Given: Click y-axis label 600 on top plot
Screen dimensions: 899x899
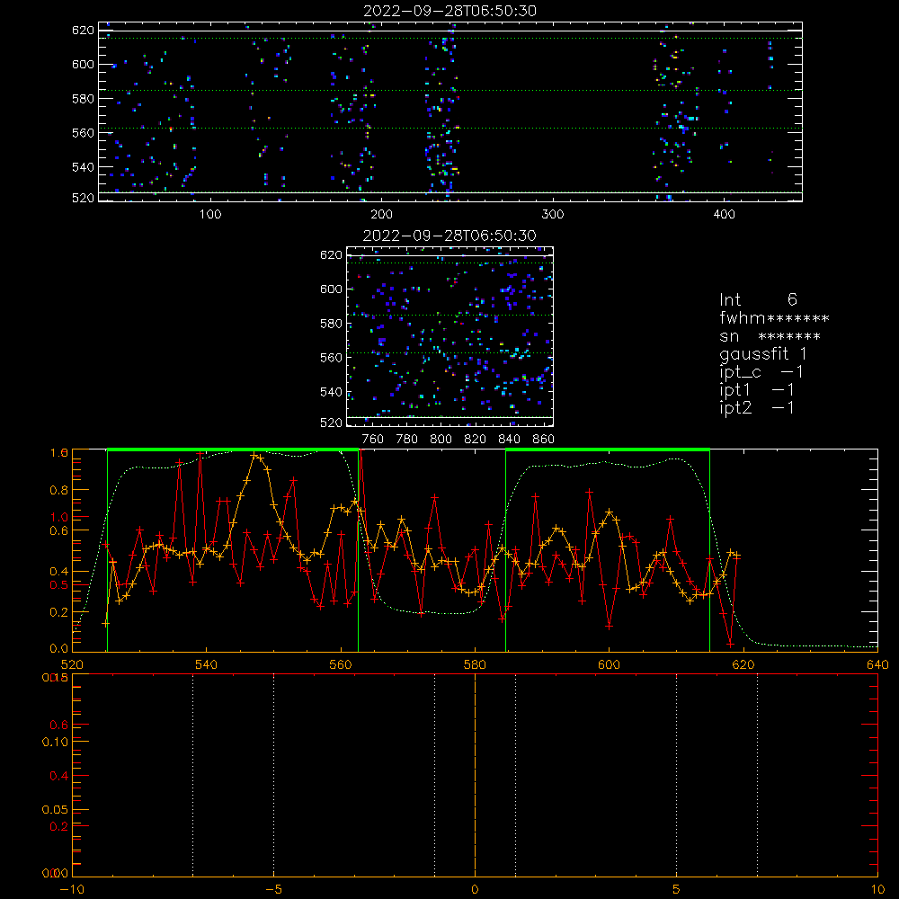Looking at the screenshot, I should pyautogui.click(x=83, y=64).
